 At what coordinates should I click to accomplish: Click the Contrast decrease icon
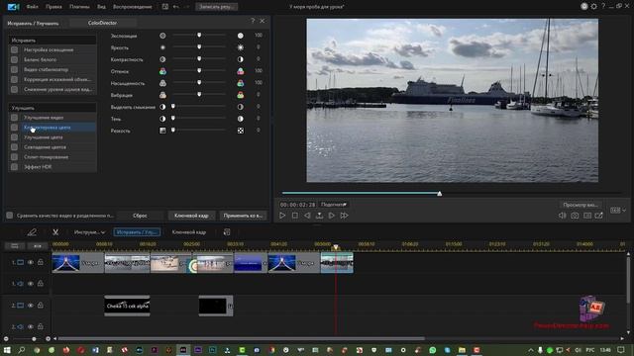(x=162, y=59)
